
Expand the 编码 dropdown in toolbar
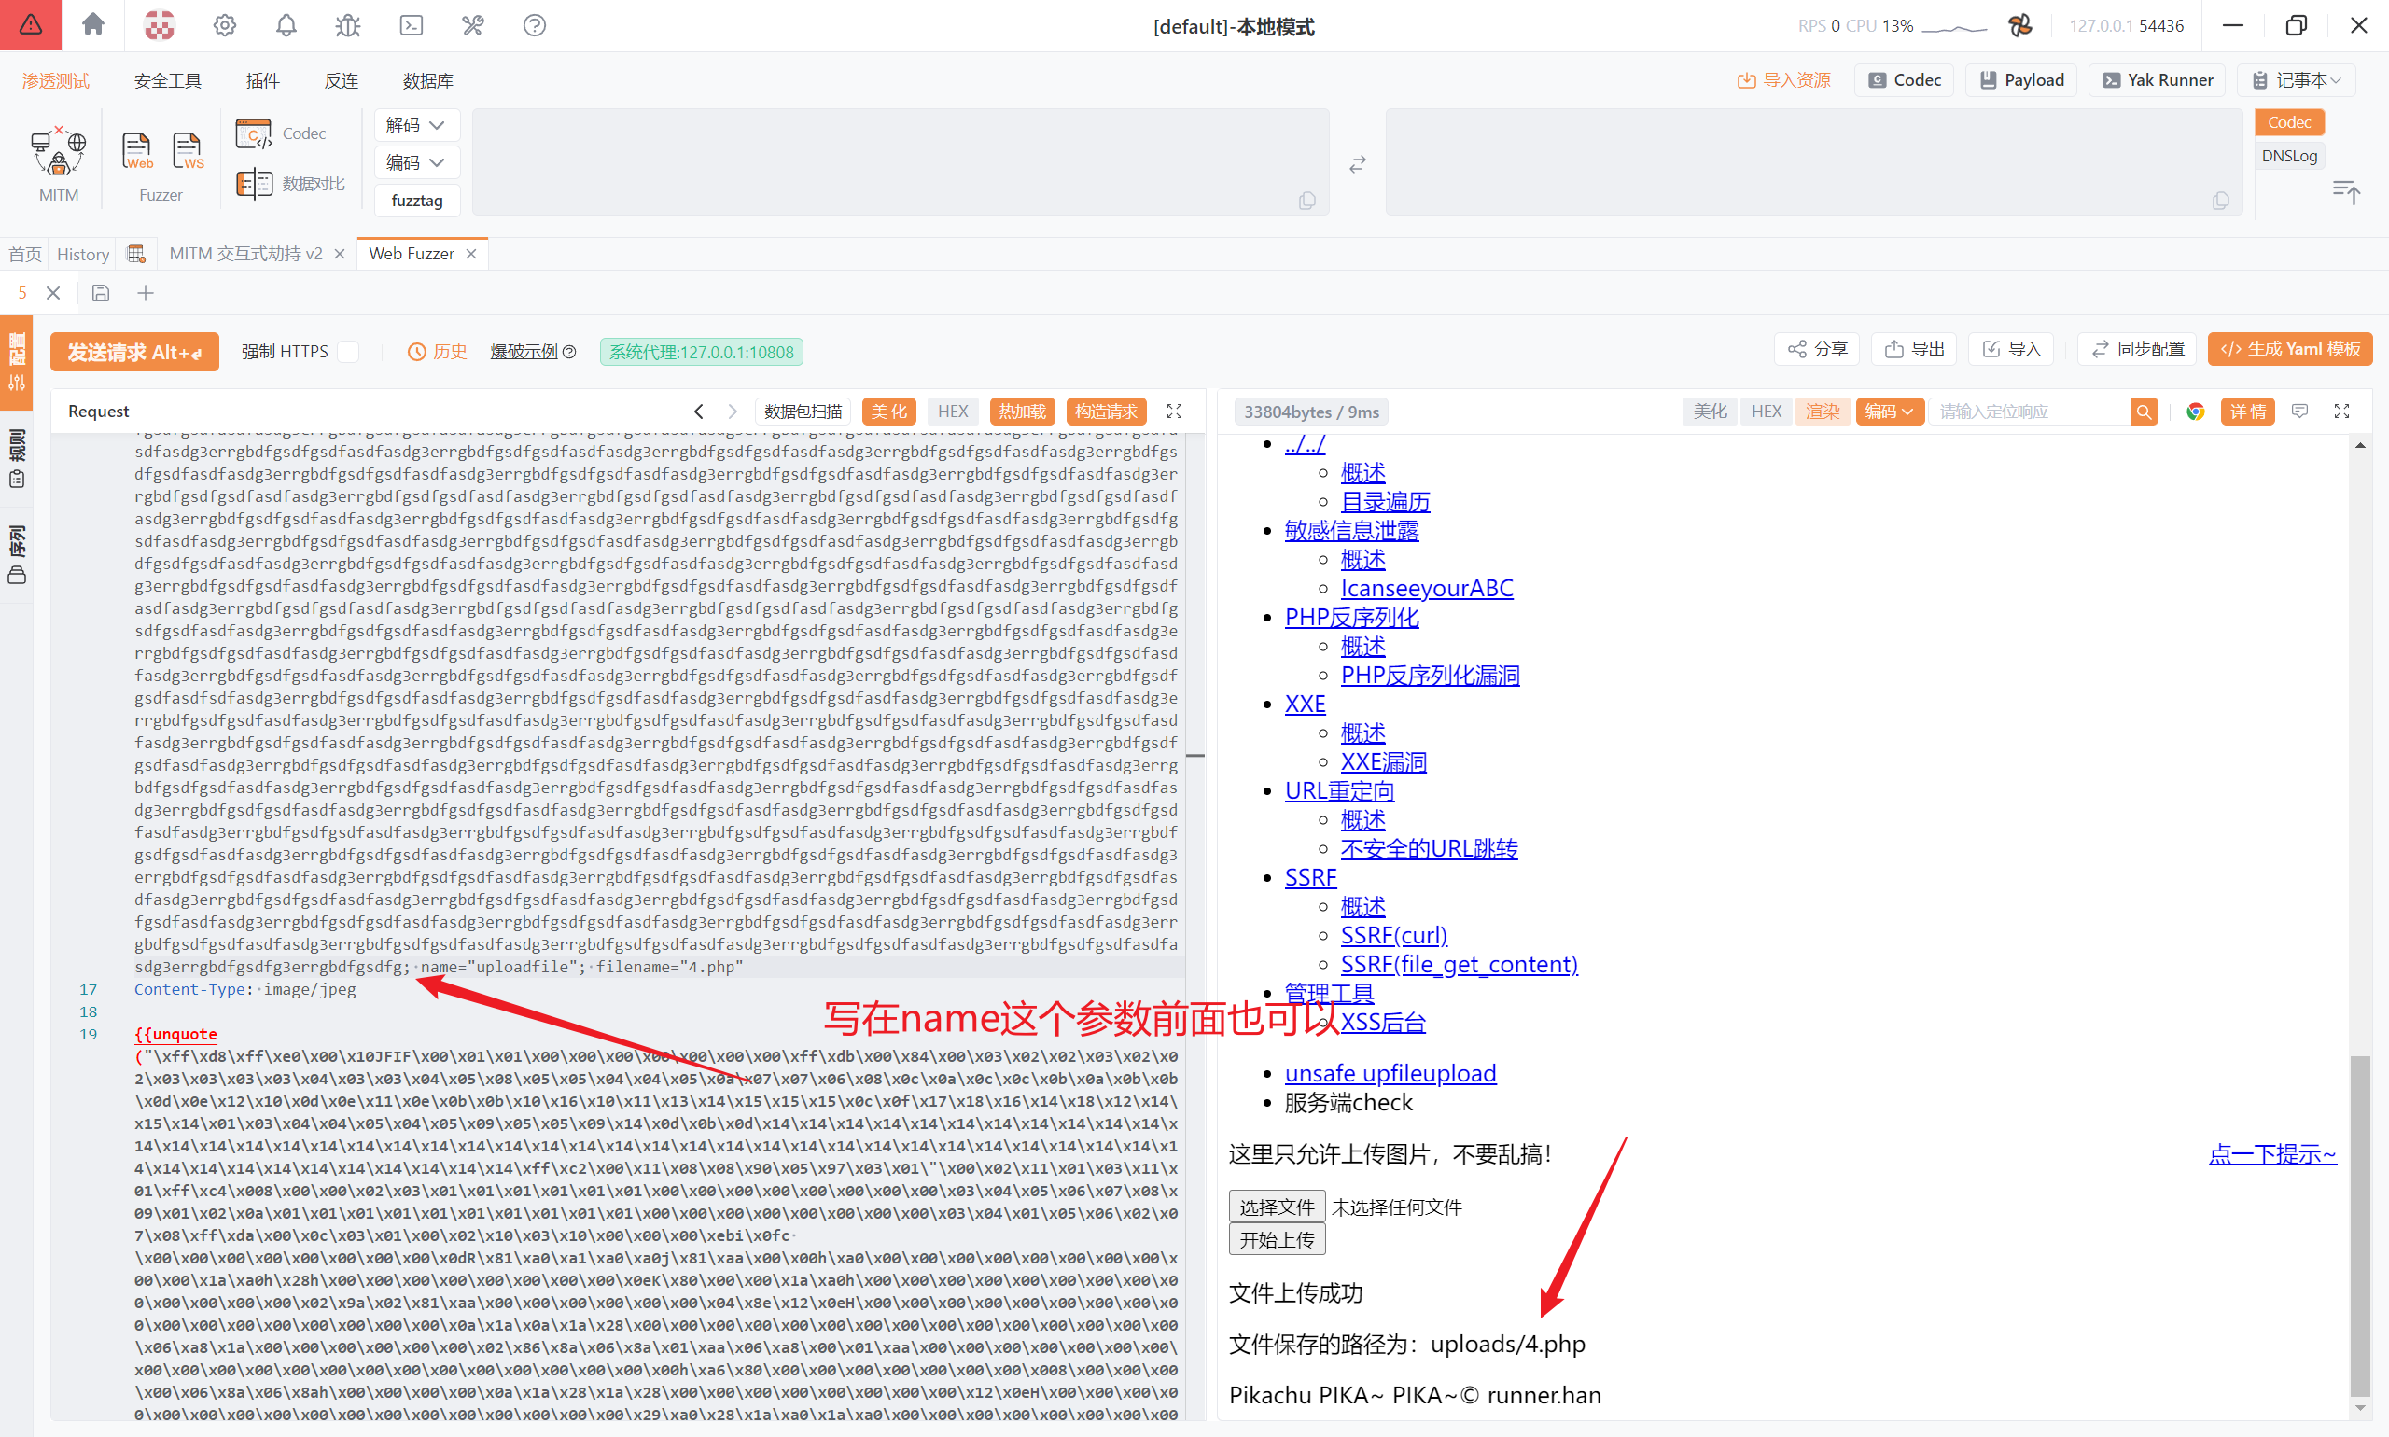click(415, 162)
